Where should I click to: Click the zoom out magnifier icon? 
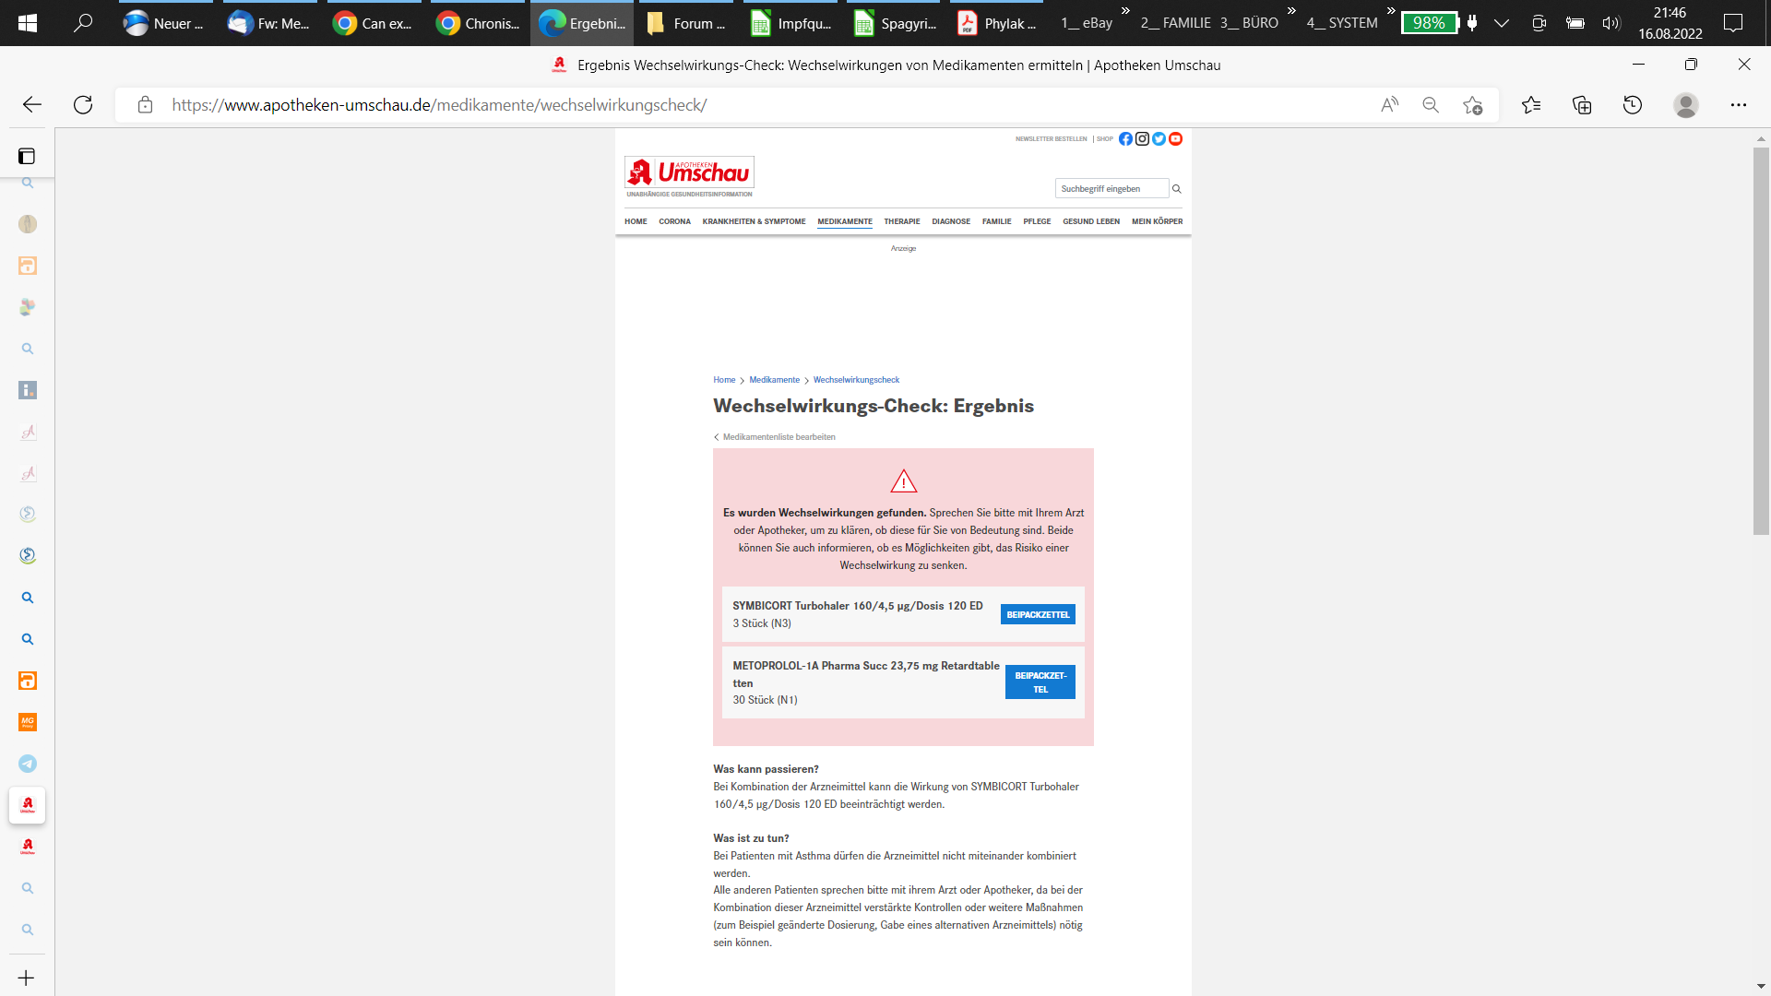[1431, 105]
